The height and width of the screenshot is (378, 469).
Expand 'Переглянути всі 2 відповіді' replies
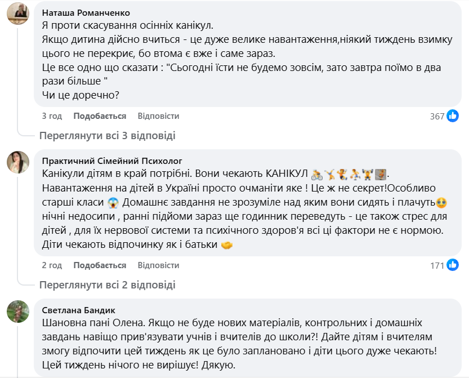point(107,284)
